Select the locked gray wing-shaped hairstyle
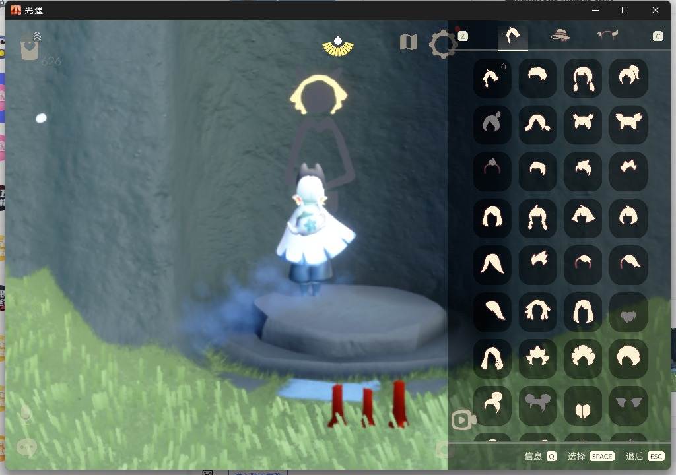Screen dimensions: 676x475 628,405
